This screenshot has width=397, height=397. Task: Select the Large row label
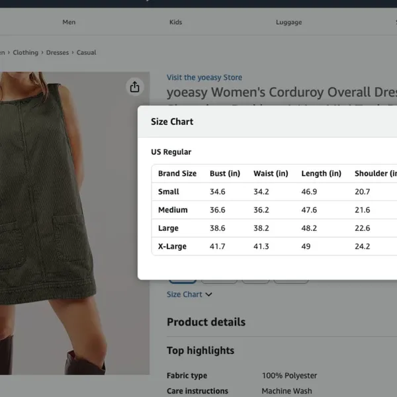click(x=168, y=228)
